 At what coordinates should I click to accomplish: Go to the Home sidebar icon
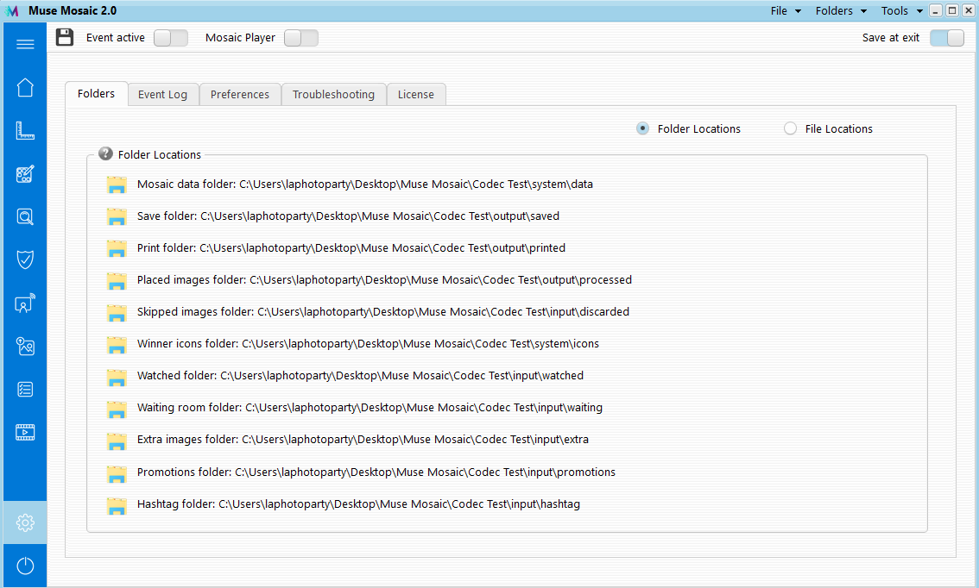point(25,87)
